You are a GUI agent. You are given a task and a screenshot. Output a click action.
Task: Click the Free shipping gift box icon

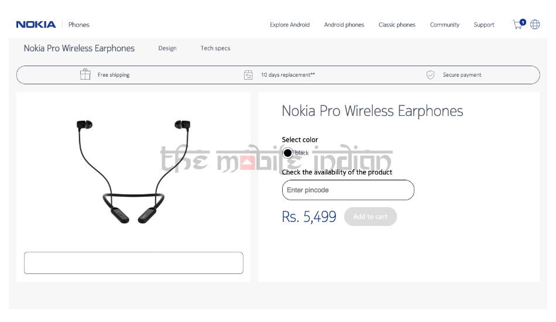(x=85, y=74)
